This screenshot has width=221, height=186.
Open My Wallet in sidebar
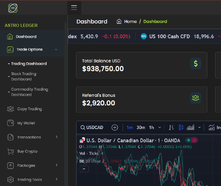tap(26, 123)
